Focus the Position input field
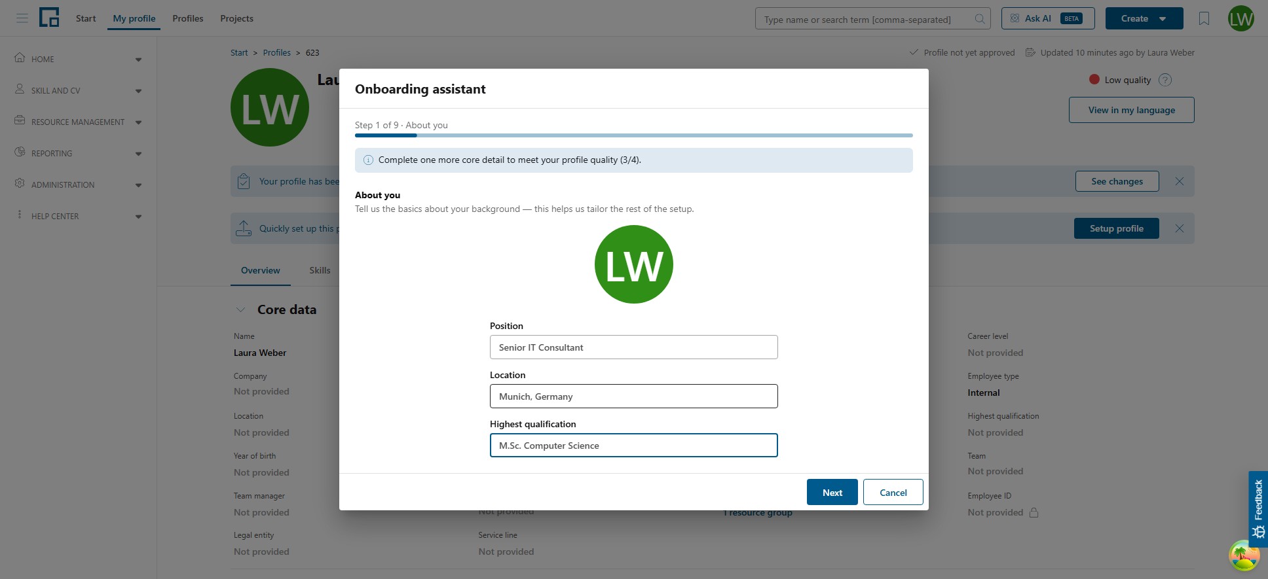The height and width of the screenshot is (579, 1268). (x=634, y=347)
